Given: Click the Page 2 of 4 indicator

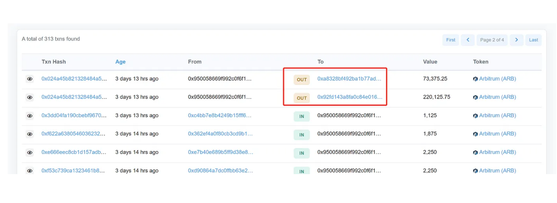Looking at the screenshot, I should coord(492,40).
